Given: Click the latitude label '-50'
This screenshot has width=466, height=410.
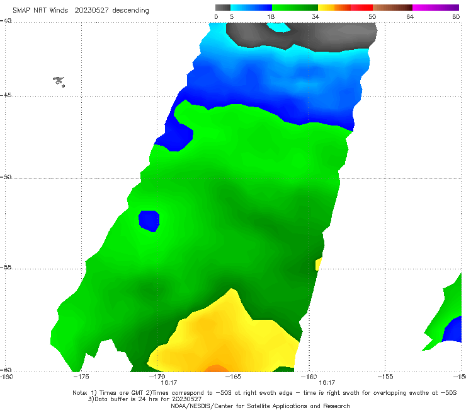Looking at the screenshot, I should click(x=6, y=177).
